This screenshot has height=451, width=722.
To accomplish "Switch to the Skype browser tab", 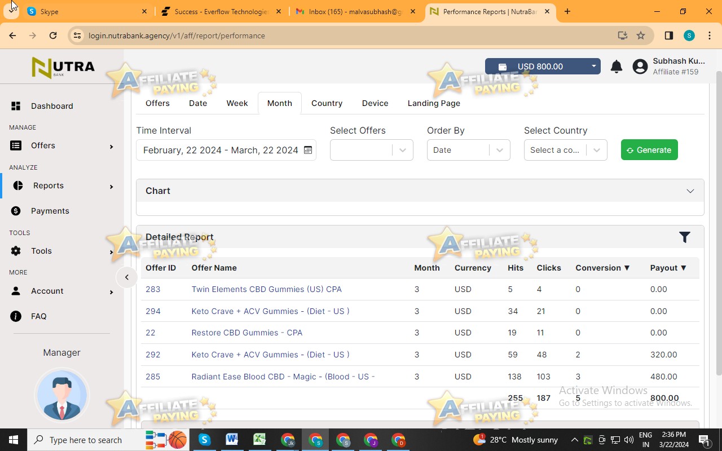I will (87, 11).
